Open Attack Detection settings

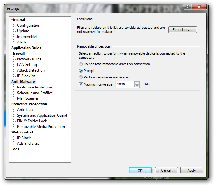31,70
